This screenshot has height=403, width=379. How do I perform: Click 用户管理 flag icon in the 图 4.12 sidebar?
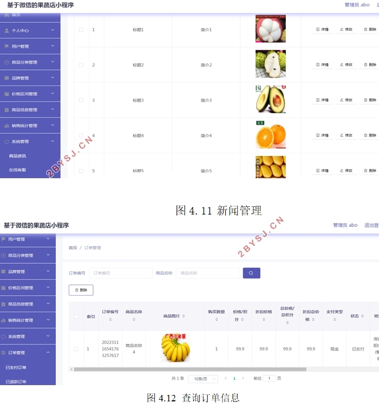tap(3, 239)
